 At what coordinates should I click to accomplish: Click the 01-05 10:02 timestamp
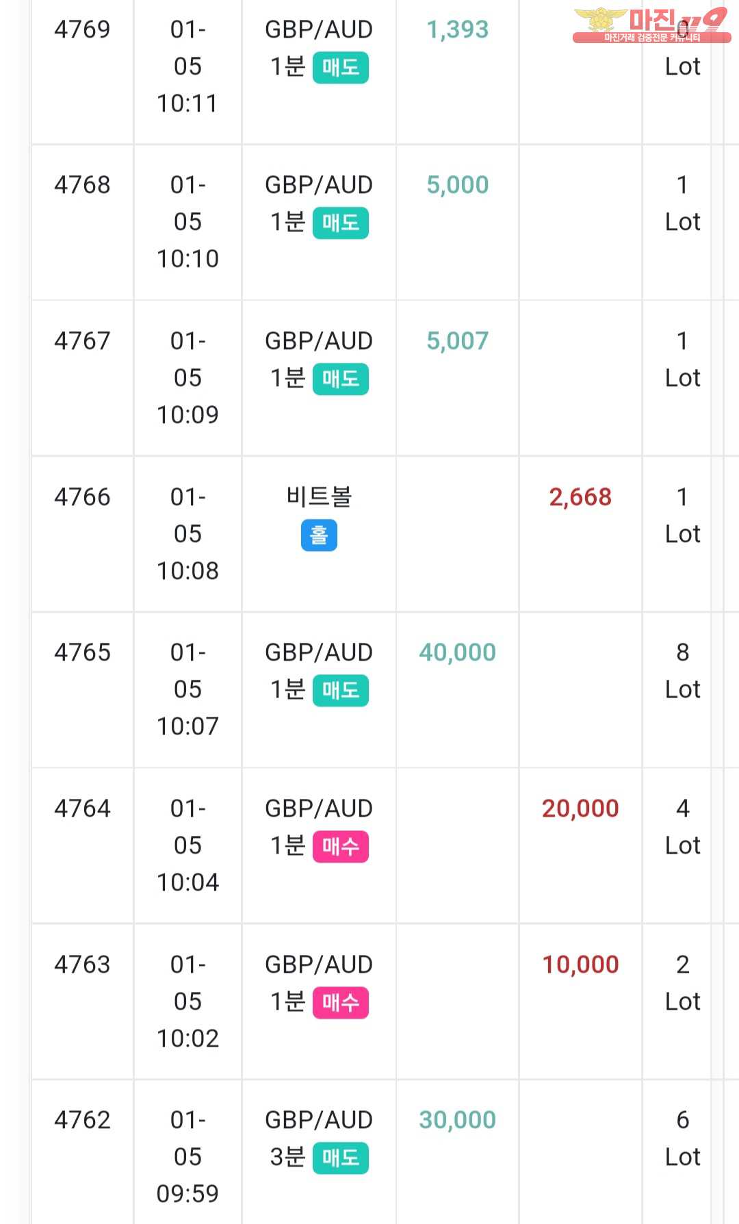point(187,1002)
